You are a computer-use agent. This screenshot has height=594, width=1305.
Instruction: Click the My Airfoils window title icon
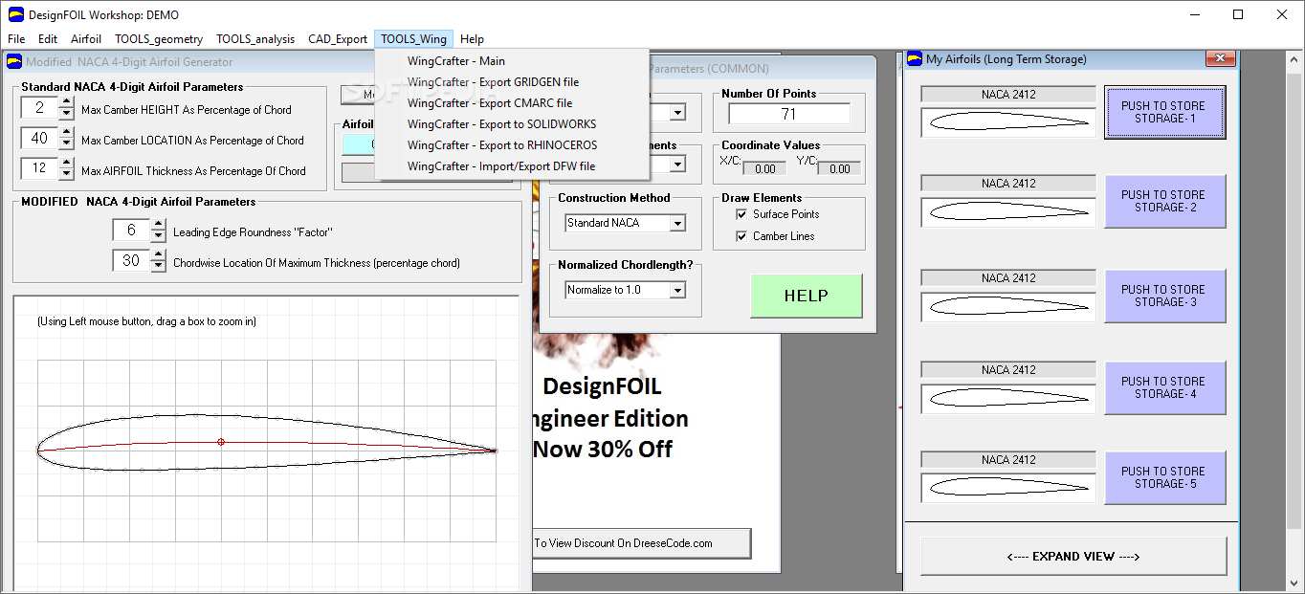pyautogui.click(x=915, y=59)
